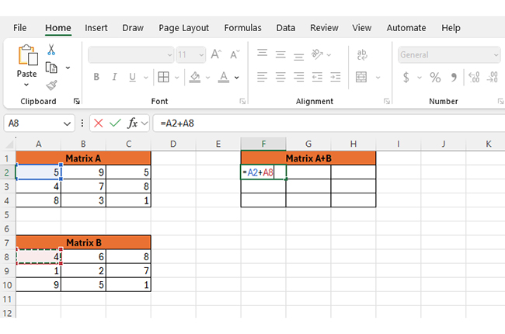The image size is (505, 334).
Task: Open the Name Box dropdown showing A8
Action: click(68, 123)
